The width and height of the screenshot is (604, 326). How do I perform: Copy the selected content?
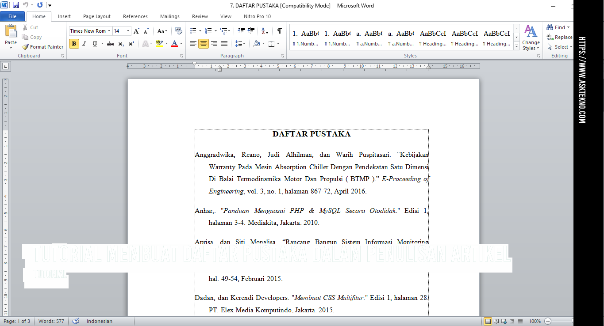click(32, 37)
